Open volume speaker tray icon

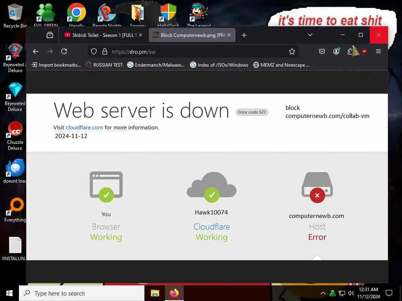click(x=351, y=293)
